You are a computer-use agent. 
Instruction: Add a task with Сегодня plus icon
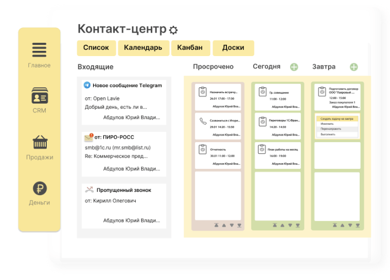[x=294, y=67]
